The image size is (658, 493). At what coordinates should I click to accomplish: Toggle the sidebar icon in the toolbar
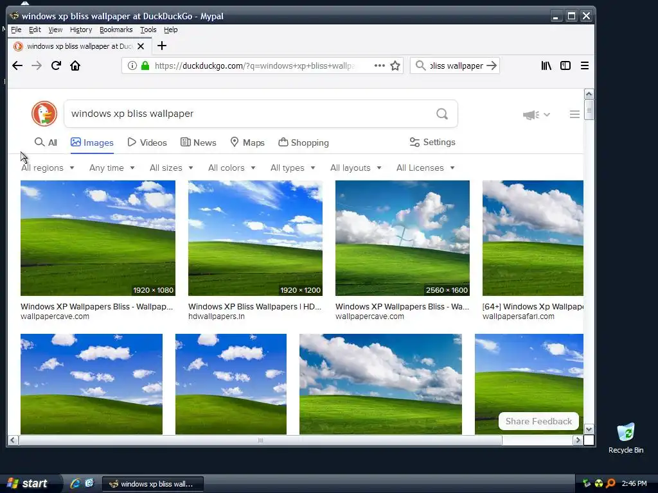coord(565,66)
